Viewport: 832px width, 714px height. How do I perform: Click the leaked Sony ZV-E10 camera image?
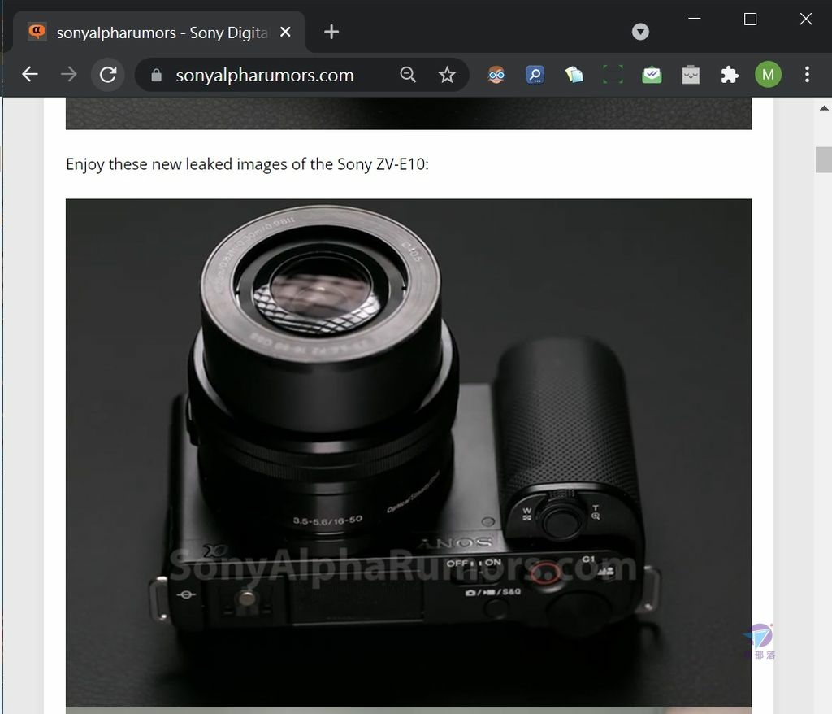[408, 453]
